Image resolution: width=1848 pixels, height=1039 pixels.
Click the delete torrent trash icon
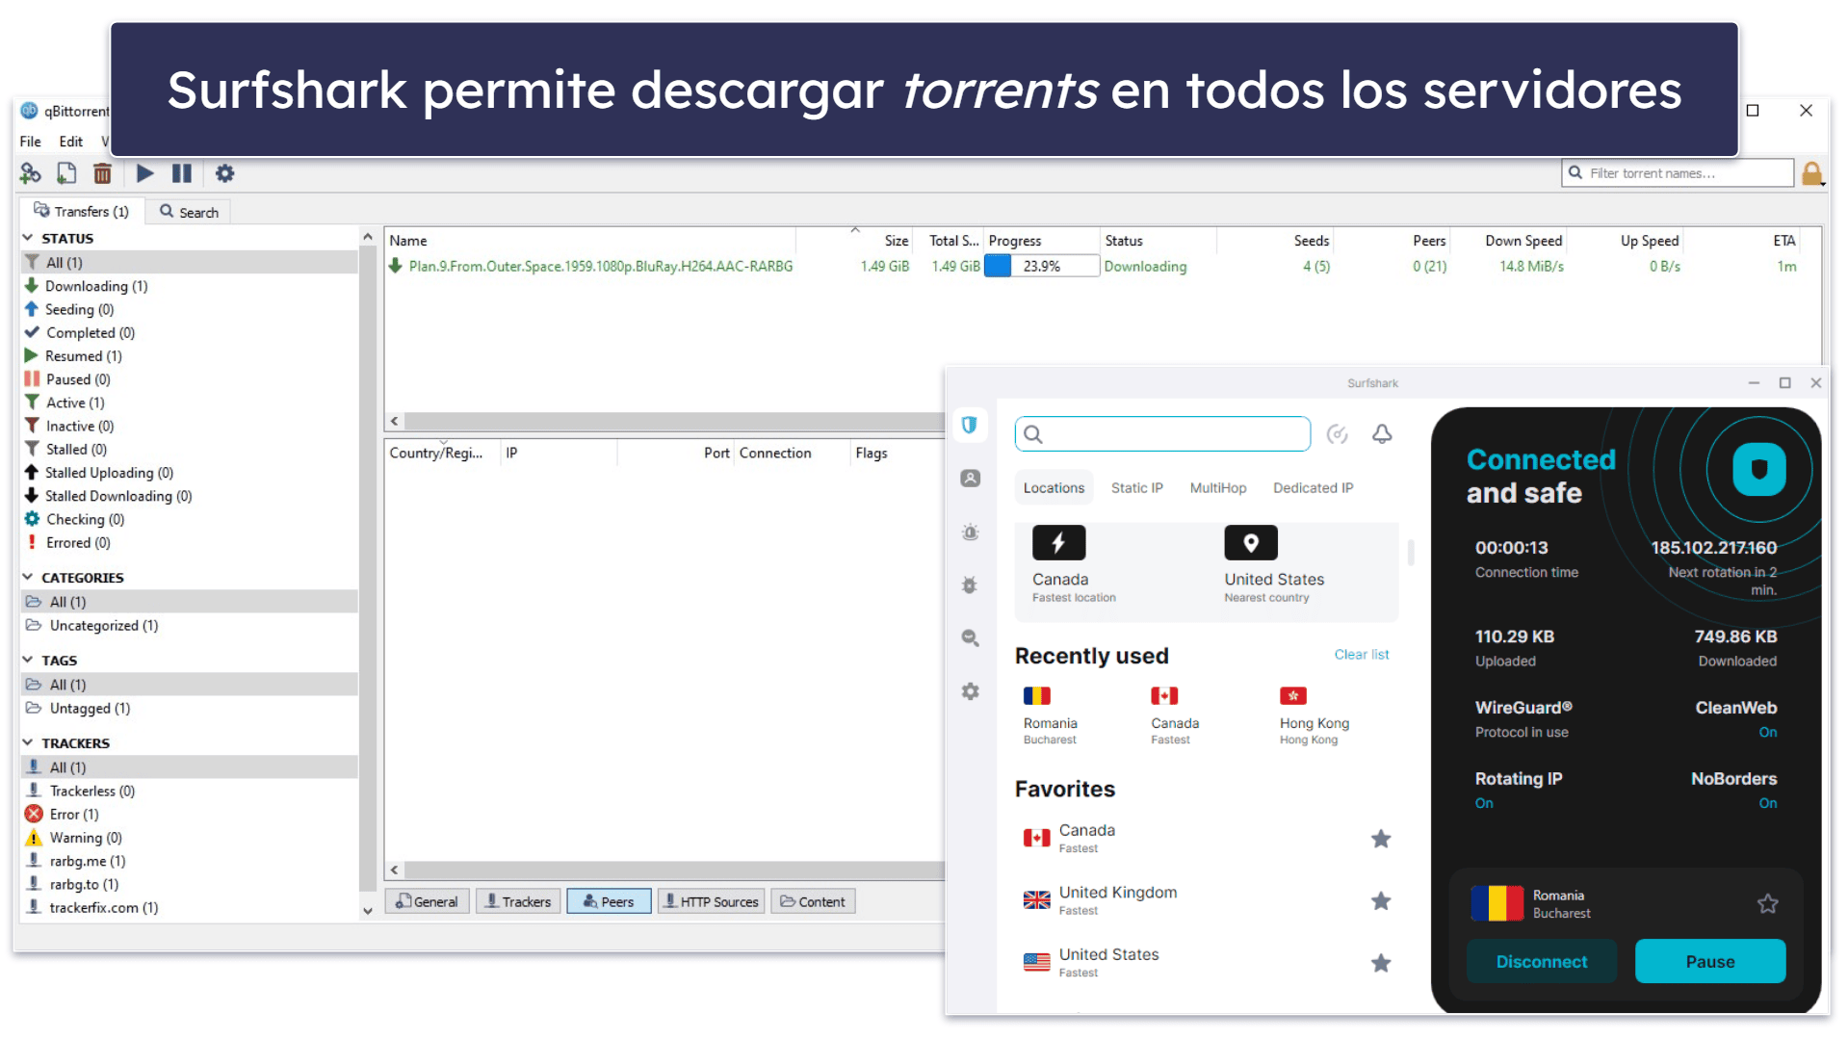(102, 173)
